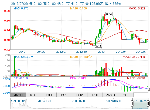Switch to the OBV indicator tab

pos(80,95)
